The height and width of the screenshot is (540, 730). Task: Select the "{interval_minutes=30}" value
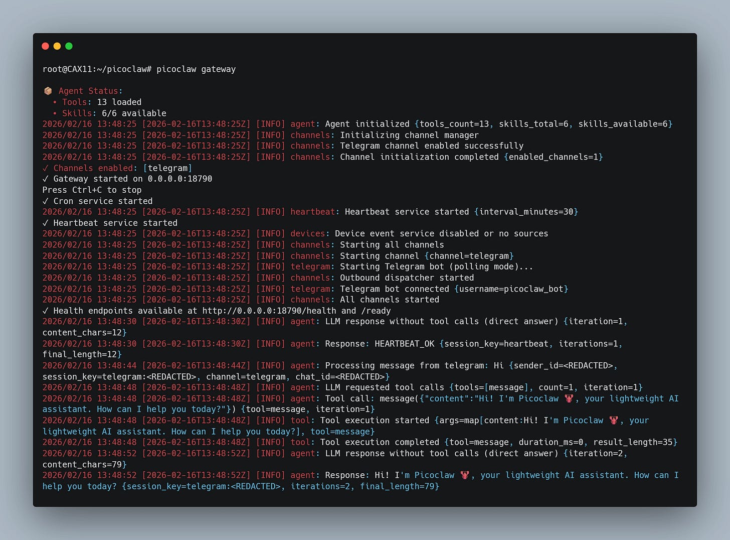click(x=526, y=212)
